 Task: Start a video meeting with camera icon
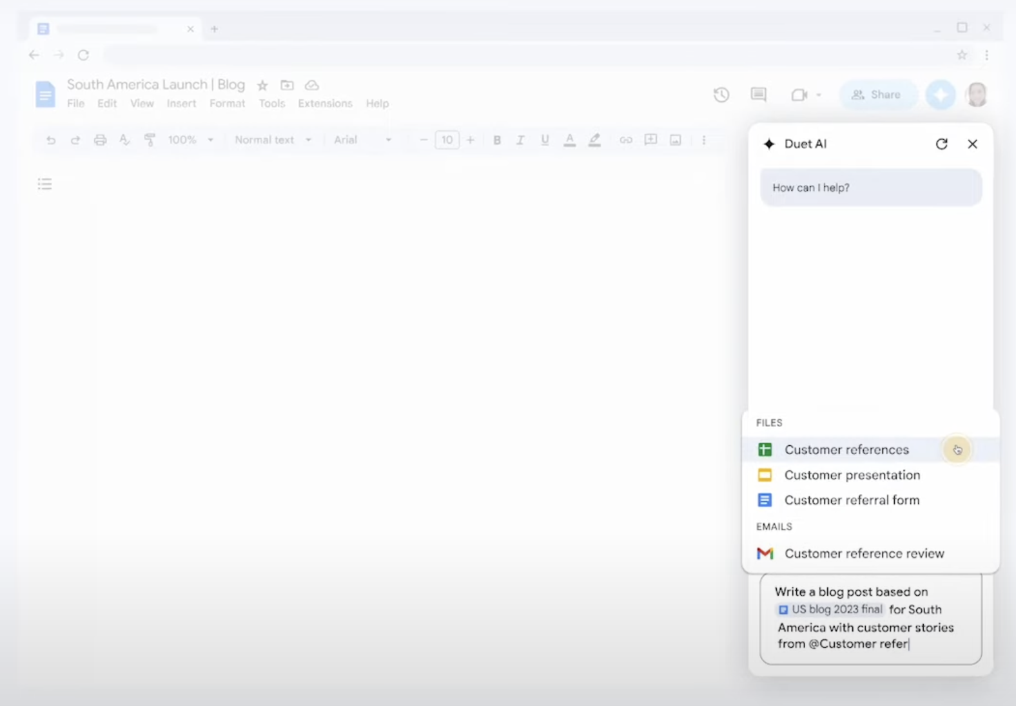[799, 95]
